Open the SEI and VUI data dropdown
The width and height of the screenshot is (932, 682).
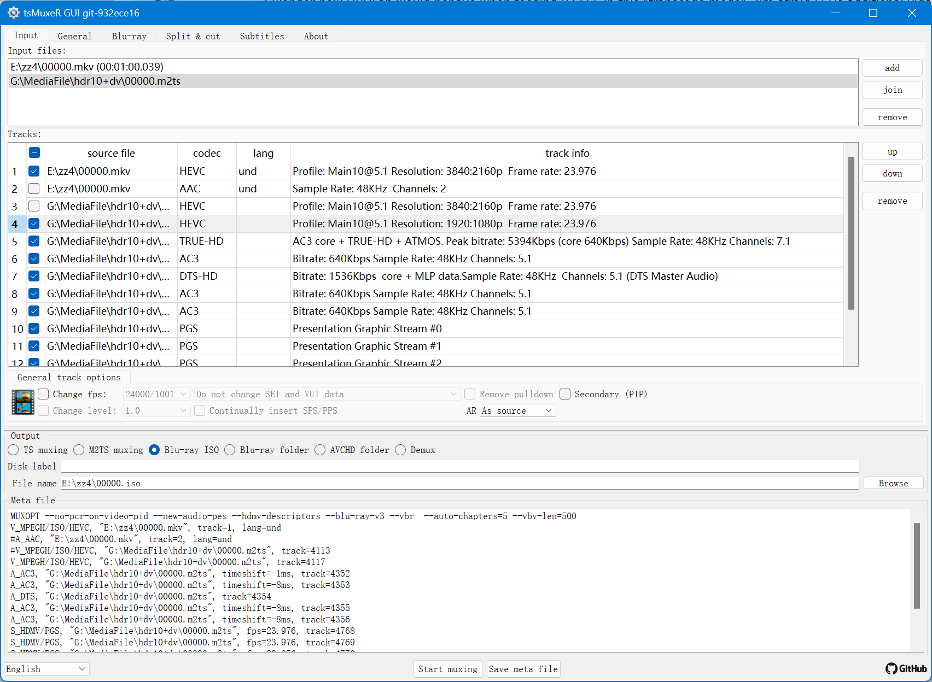327,394
